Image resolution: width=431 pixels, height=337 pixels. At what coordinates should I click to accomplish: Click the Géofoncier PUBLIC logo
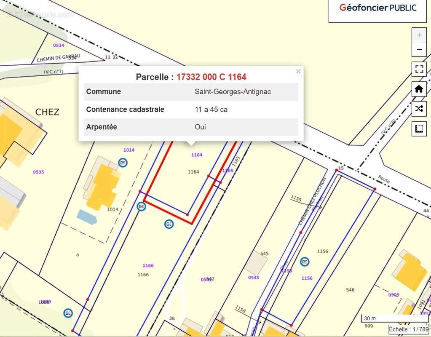(377, 8)
